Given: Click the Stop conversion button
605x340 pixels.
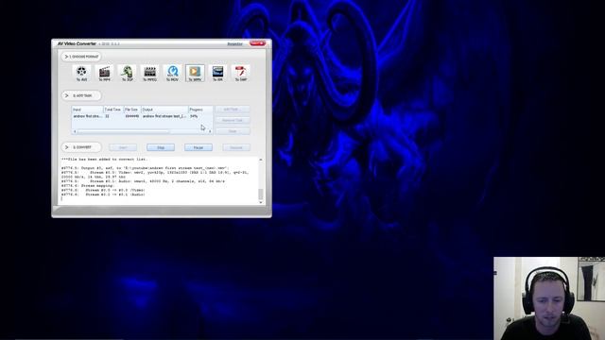Looking at the screenshot, I should tap(161, 147).
